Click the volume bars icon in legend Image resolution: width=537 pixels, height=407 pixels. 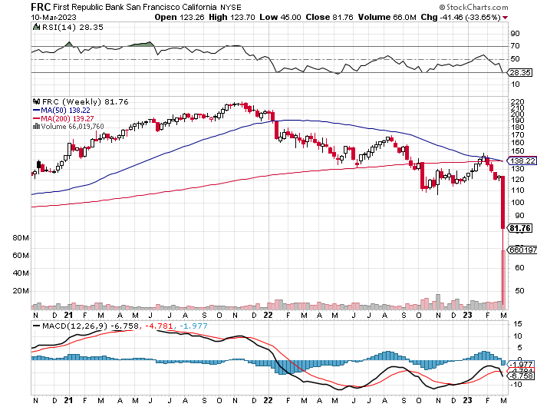36,127
